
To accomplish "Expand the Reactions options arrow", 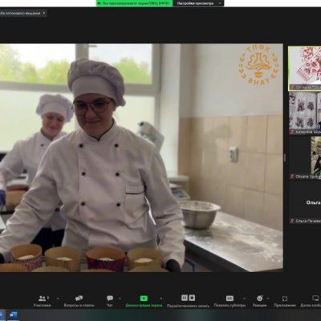I will tap(268, 299).
